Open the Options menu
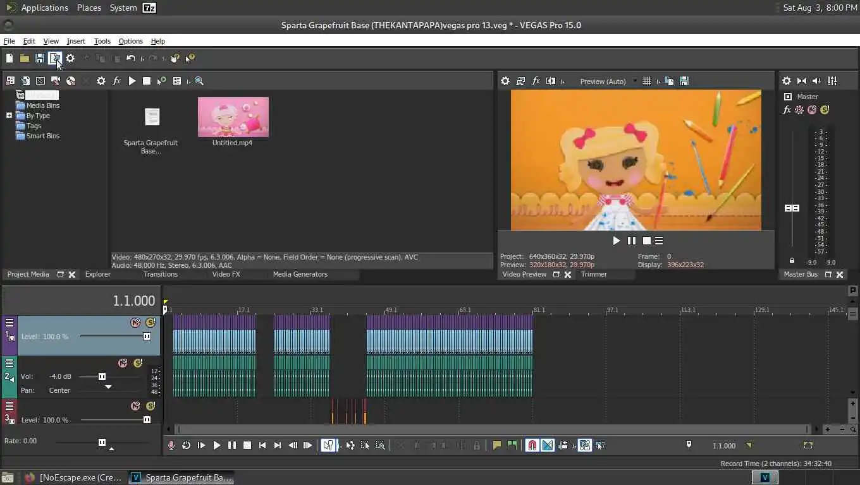Viewport: 860px width, 485px height. 131,41
